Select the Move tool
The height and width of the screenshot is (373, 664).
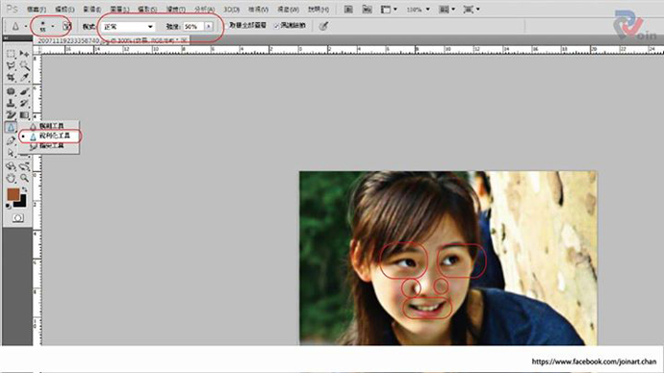point(24,54)
